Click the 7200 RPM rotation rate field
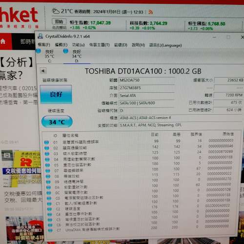The image size is (244, 244). [x=228, y=95]
